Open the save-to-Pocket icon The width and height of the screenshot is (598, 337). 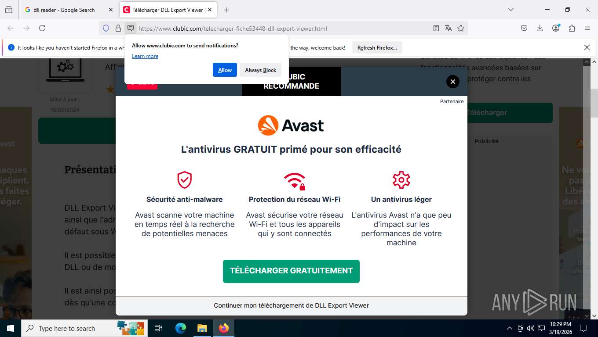[524, 28]
